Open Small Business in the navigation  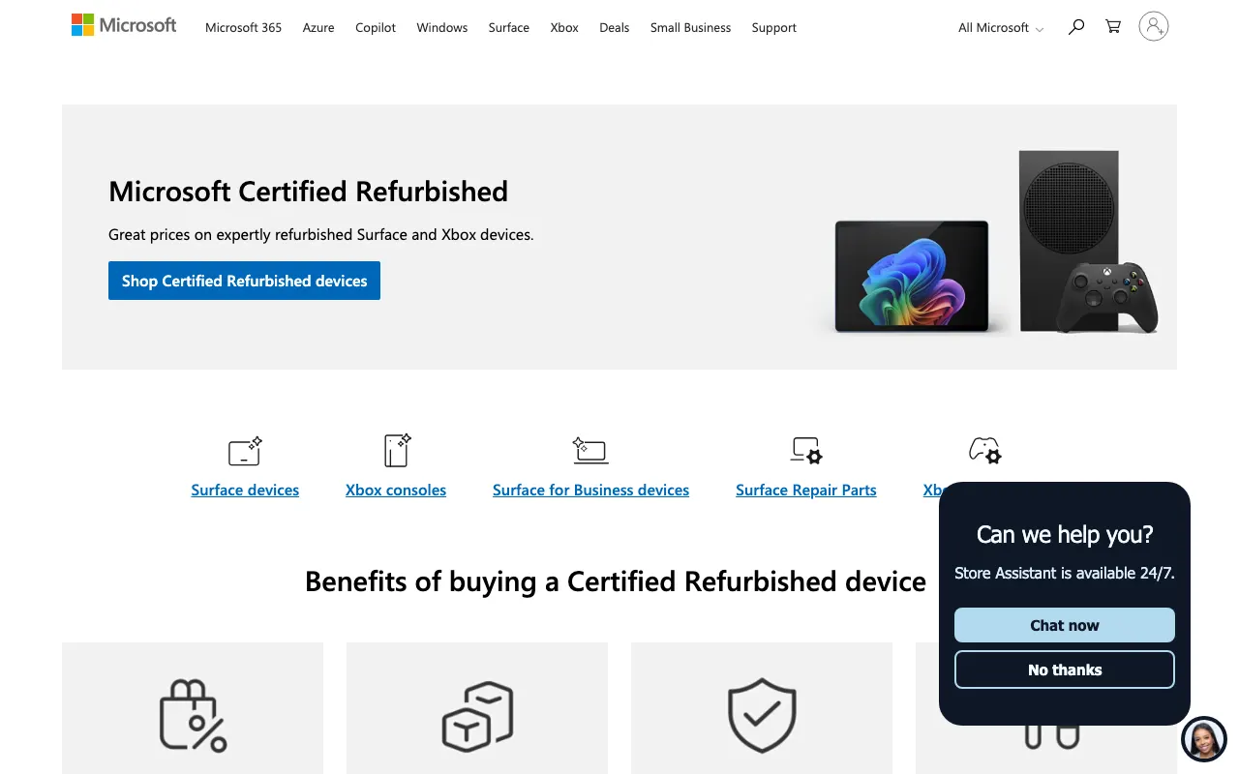point(691,28)
